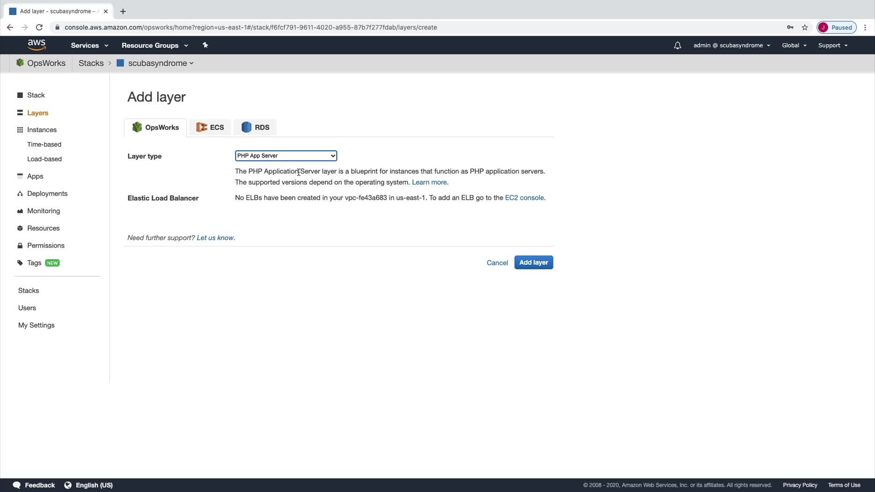Click the Tags icon in sidebar
Screen dimensions: 875x492
pyautogui.click(x=20, y=263)
